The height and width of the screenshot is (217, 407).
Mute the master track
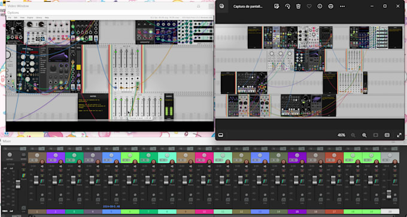coord(23,164)
